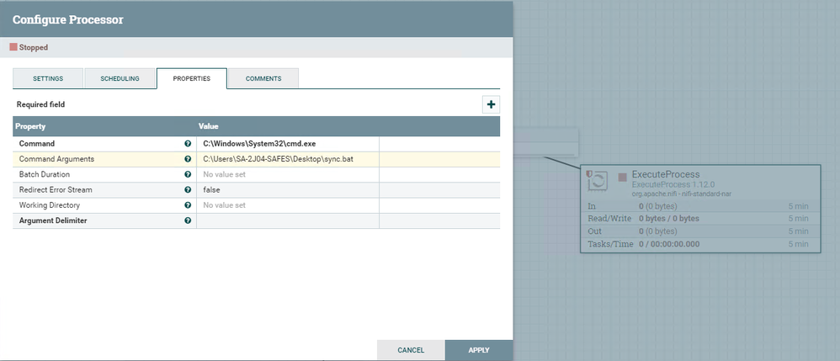Edit the Command Arguments sync.bat value

[x=288, y=159]
